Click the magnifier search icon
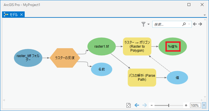This screenshot has width=209, height=111. pyautogui.click(x=184, y=24)
